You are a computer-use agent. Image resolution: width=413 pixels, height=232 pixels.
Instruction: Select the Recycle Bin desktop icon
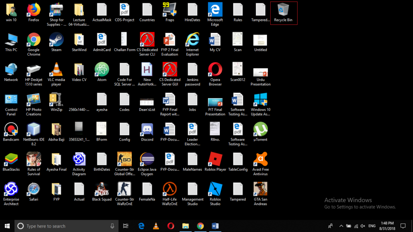pyautogui.click(x=284, y=13)
